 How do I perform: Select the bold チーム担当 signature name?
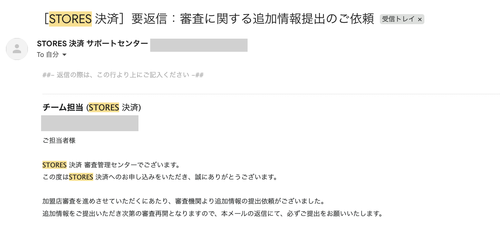[x=62, y=107]
